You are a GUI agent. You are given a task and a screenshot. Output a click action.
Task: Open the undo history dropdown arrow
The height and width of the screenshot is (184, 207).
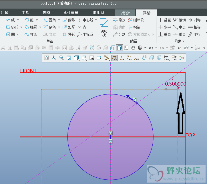[156, 48]
